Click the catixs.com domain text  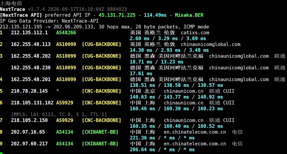(x=195, y=33)
